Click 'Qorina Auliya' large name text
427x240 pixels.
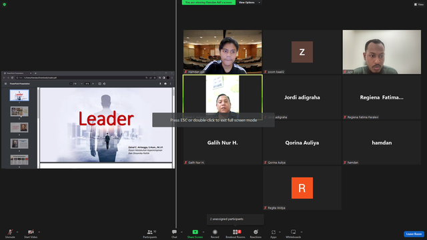pos(302,143)
